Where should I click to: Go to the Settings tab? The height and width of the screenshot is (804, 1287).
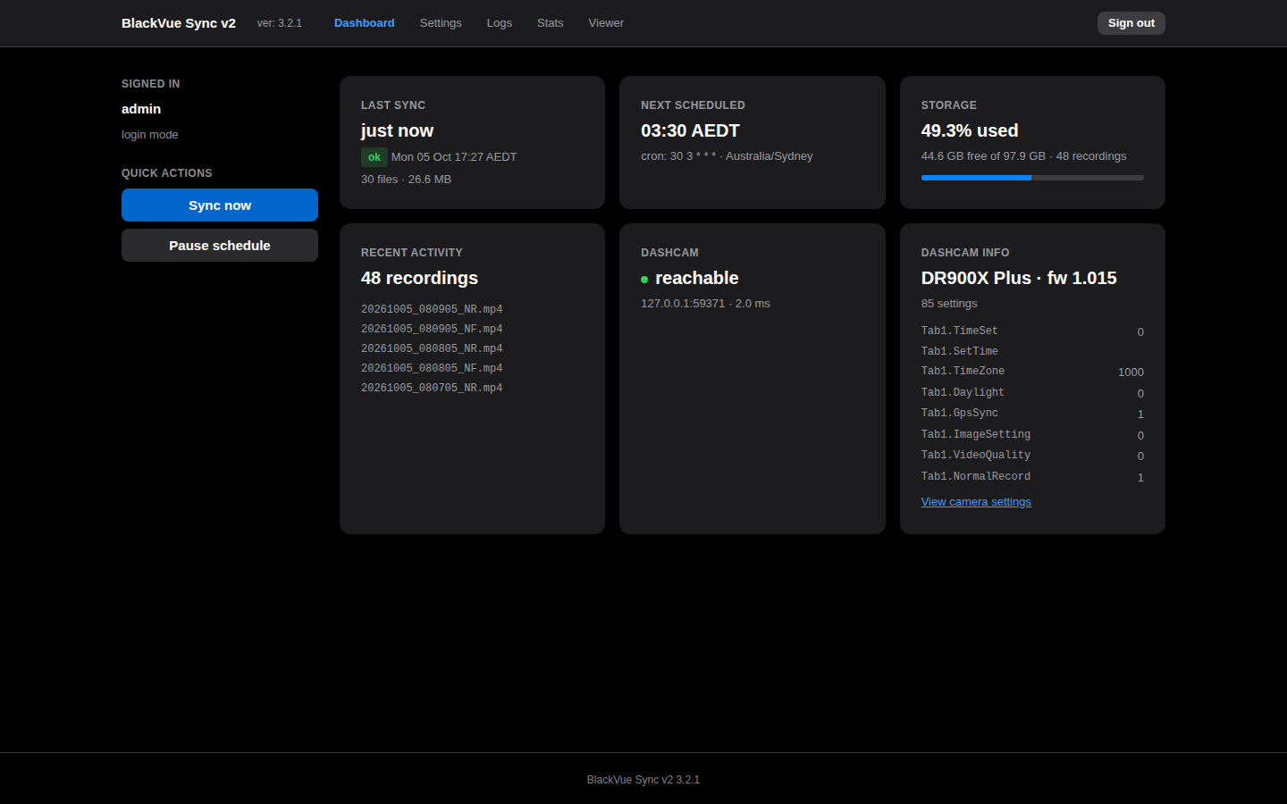pos(441,23)
